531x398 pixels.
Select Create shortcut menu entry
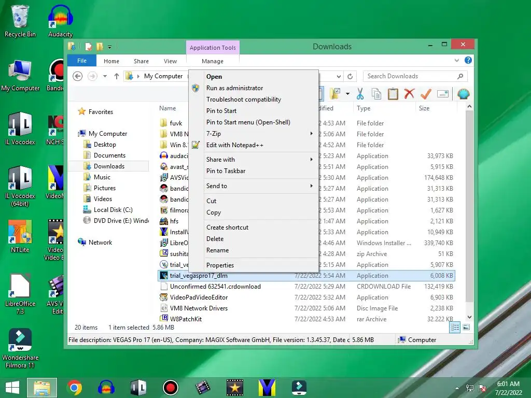254,228
